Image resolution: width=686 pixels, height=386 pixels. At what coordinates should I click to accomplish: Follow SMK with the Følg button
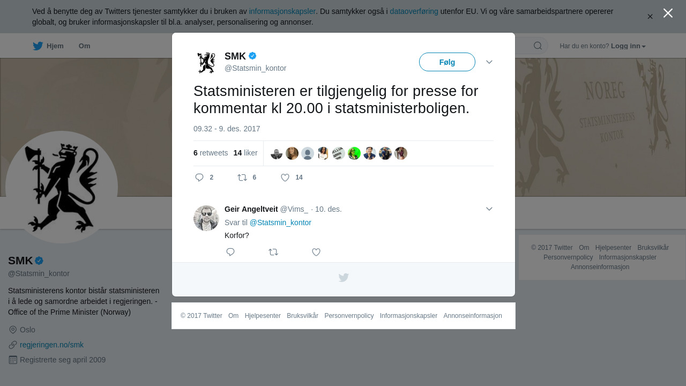tap(447, 62)
